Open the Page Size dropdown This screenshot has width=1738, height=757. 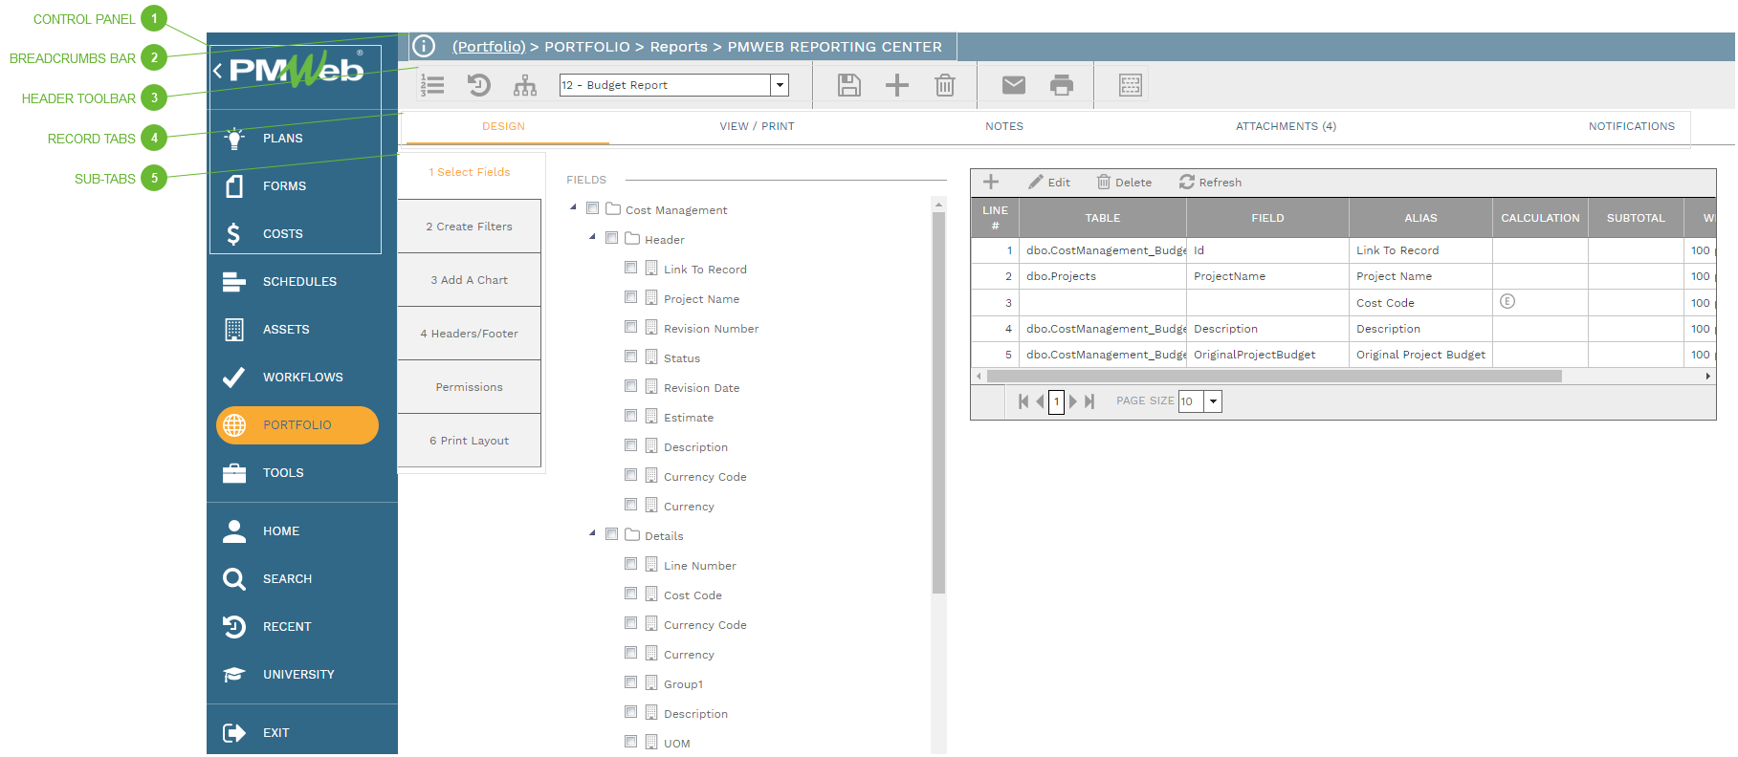(x=1213, y=401)
